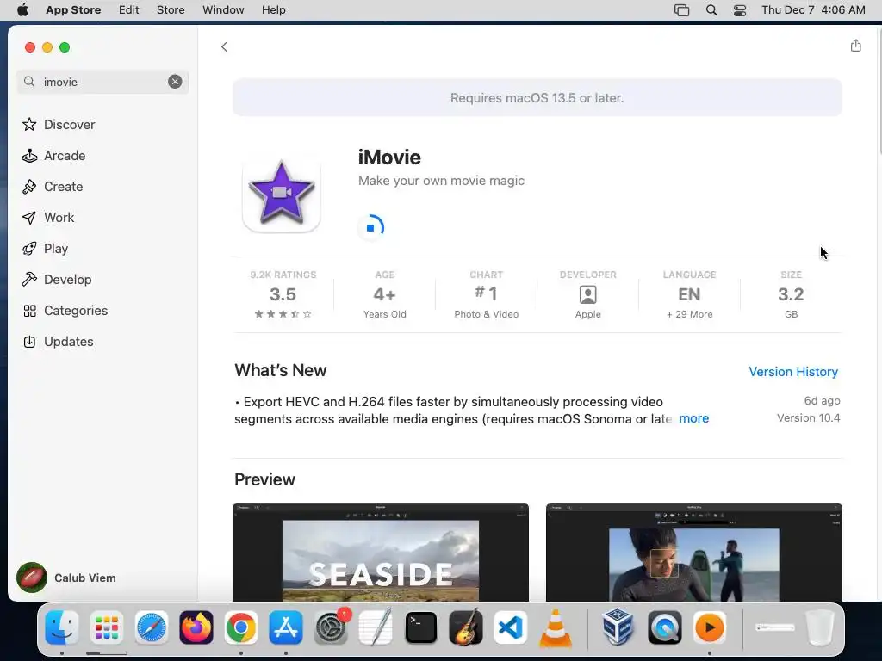The image size is (882, 661).
Task: Open Finder from the Dock
Action: click(x=61, y=627)
